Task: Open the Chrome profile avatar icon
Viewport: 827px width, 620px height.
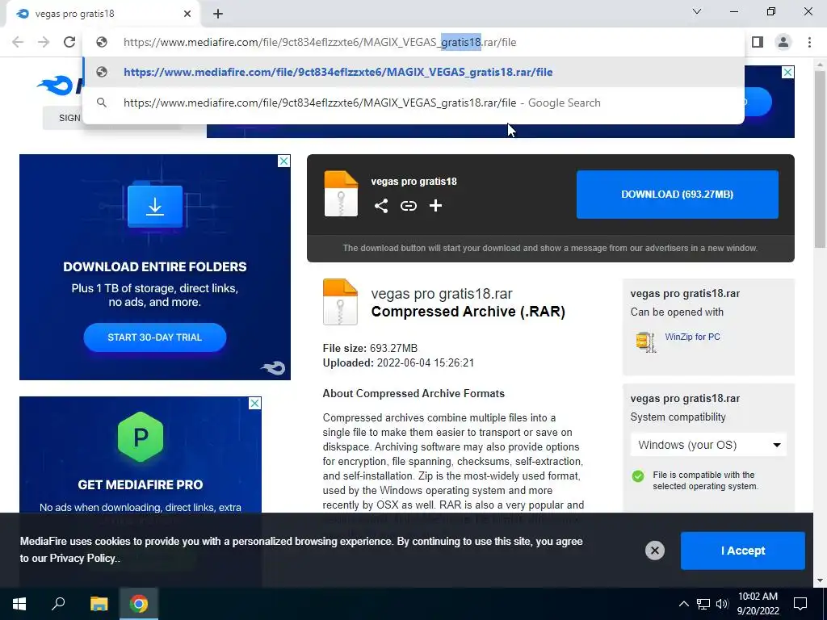Action: coord(783,42)
